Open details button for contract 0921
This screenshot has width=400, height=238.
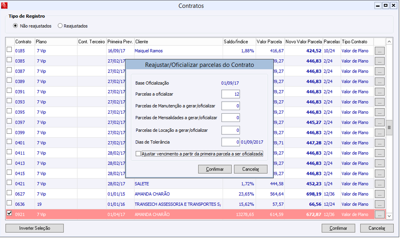click(379, 214)
